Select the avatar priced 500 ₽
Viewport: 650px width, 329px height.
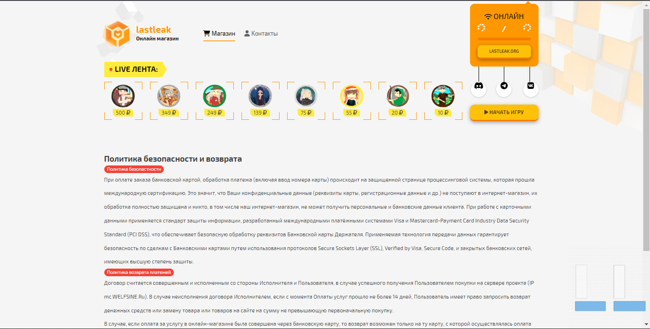pos(123,96)
